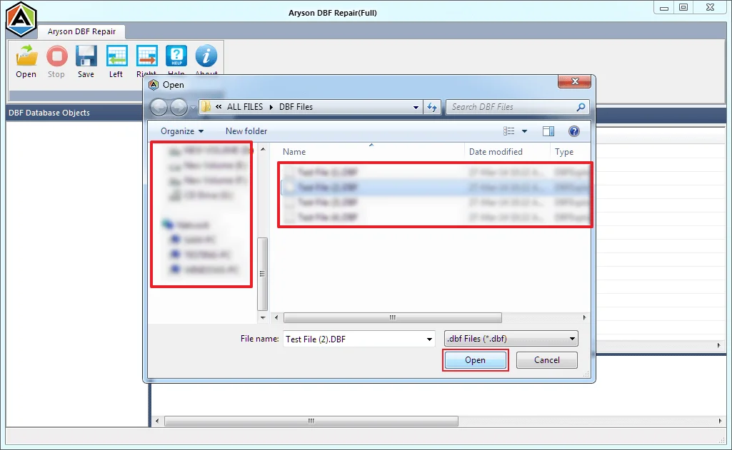Click the navigation pane vertical scrollbar thumb
732x450 pixels.
pos(263,274)
